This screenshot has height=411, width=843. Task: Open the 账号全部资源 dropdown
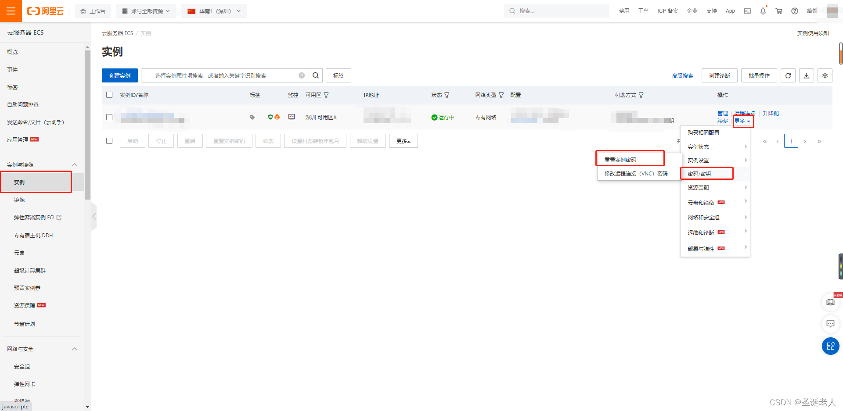point(146,11)
